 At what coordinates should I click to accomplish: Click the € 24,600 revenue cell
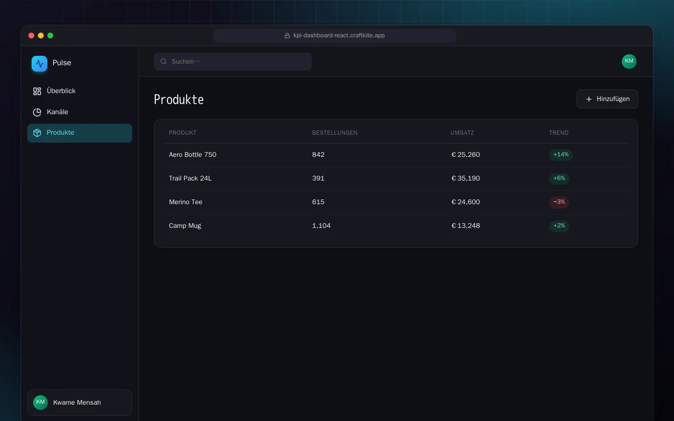click(465, 202)
